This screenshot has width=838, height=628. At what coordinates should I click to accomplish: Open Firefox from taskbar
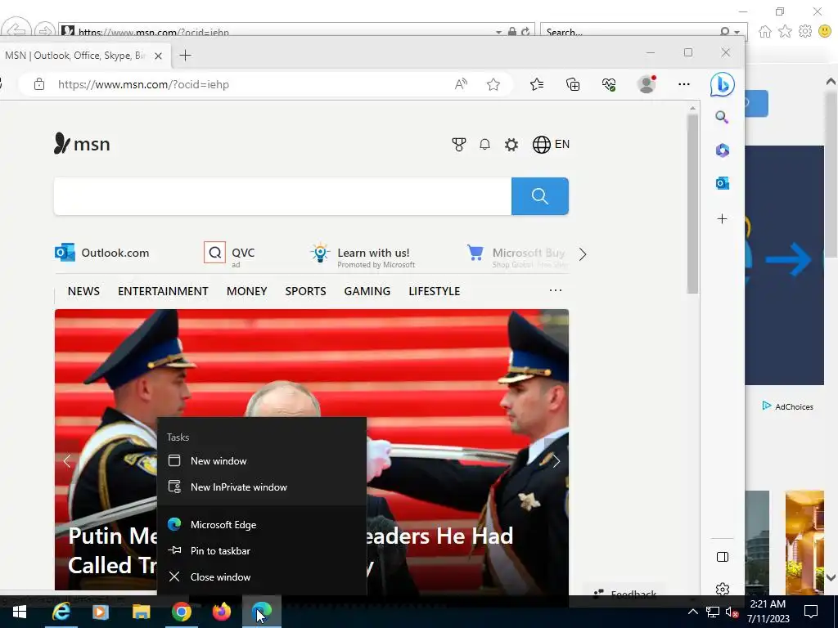(221, 612)
